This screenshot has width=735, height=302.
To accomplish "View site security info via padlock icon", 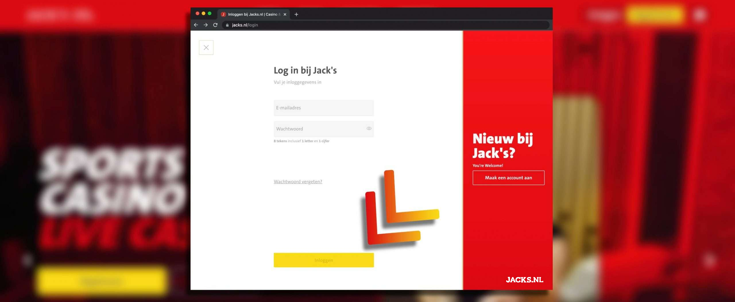I will click(x=227, y=25).
